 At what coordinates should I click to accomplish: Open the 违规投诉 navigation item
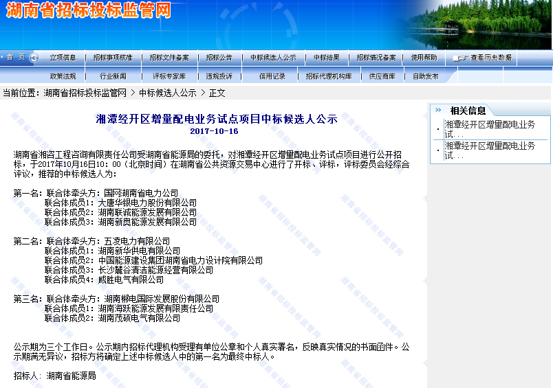click(219, 76)
